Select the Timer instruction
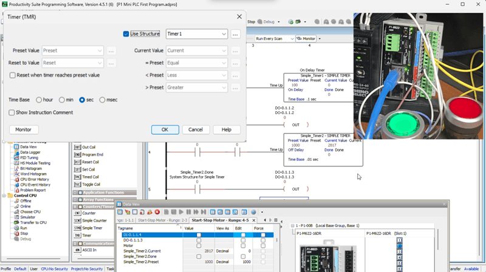486x272 pixels. pos(86,236)
